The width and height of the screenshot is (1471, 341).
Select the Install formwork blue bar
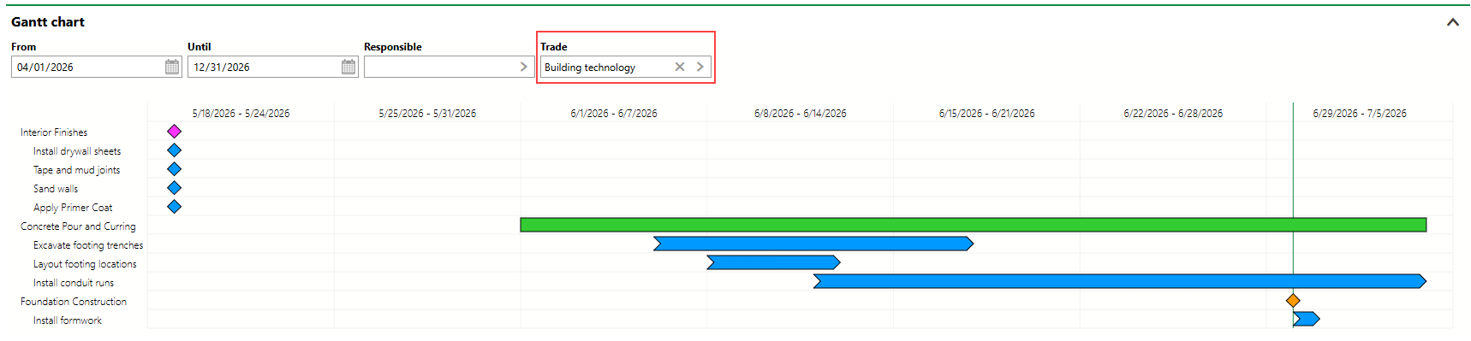tap(1307, 319)
